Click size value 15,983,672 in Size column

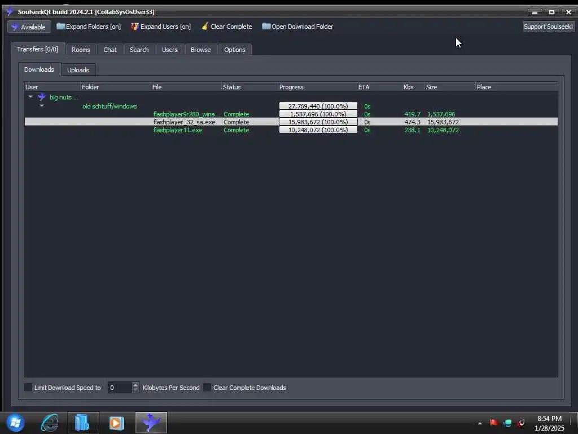click(x=443, y=122)
